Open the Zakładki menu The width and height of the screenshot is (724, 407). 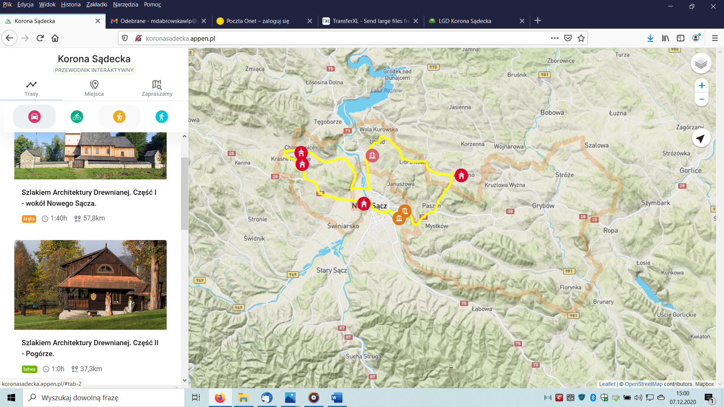point(97,5)
